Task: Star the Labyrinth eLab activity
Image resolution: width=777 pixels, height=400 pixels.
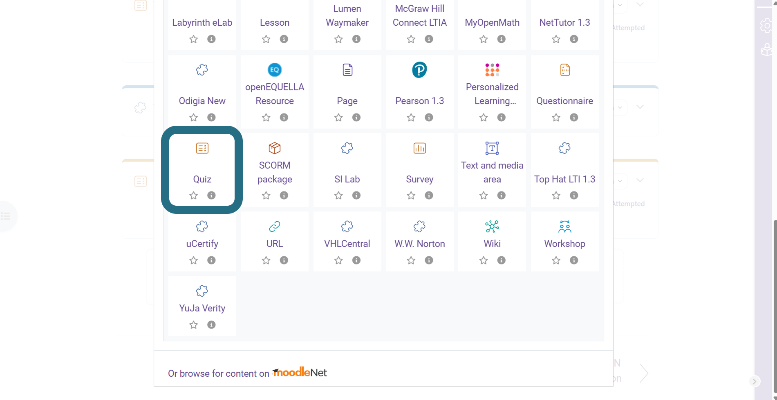Action: (193, 39)
